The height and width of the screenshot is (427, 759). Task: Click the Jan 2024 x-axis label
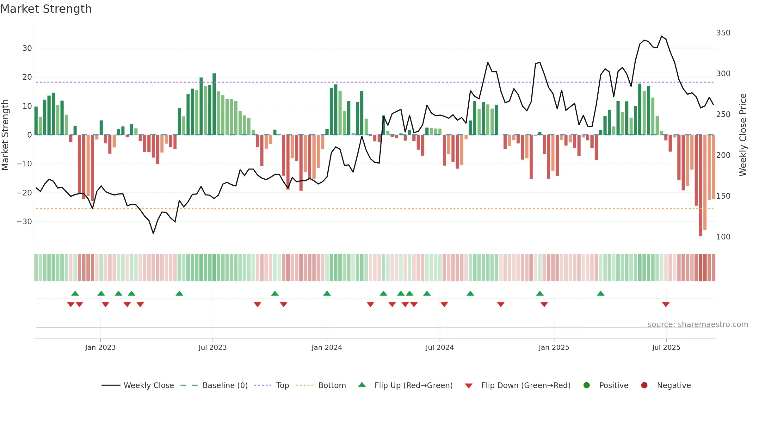(x=327, y=347)
